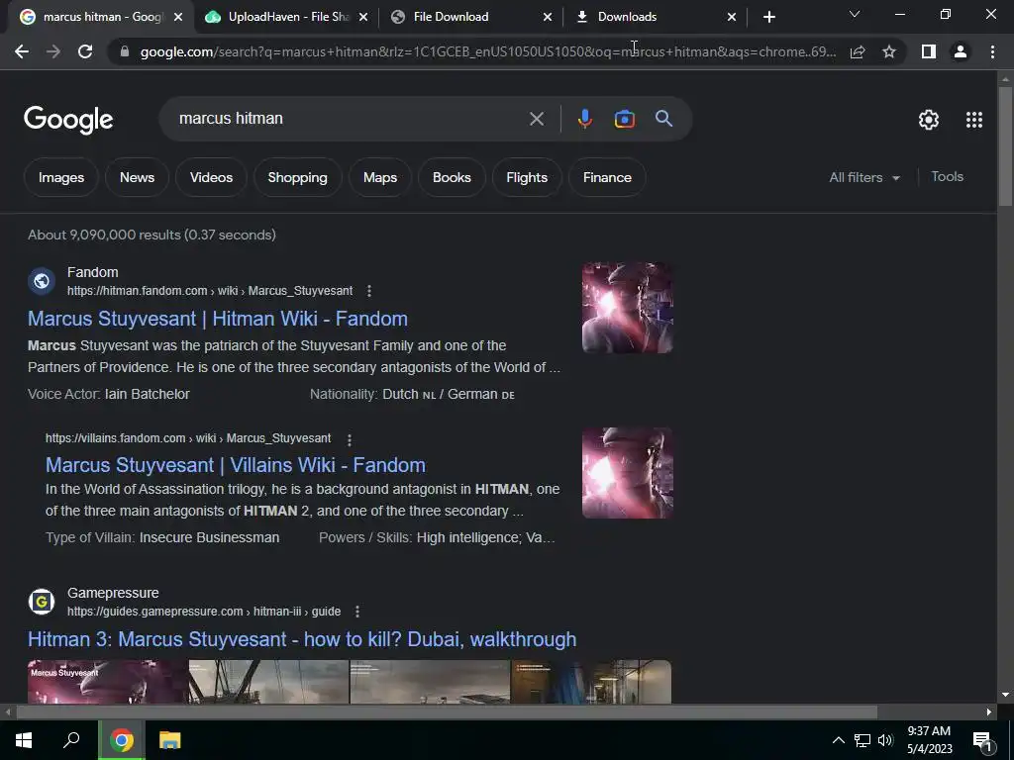Filter results by Shopping
The image size is (1014, 760).
point(297,178)
